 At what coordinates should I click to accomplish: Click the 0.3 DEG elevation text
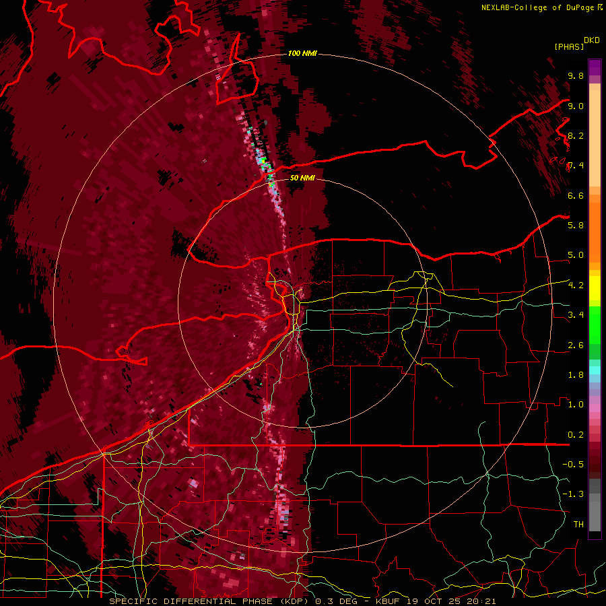337,601
